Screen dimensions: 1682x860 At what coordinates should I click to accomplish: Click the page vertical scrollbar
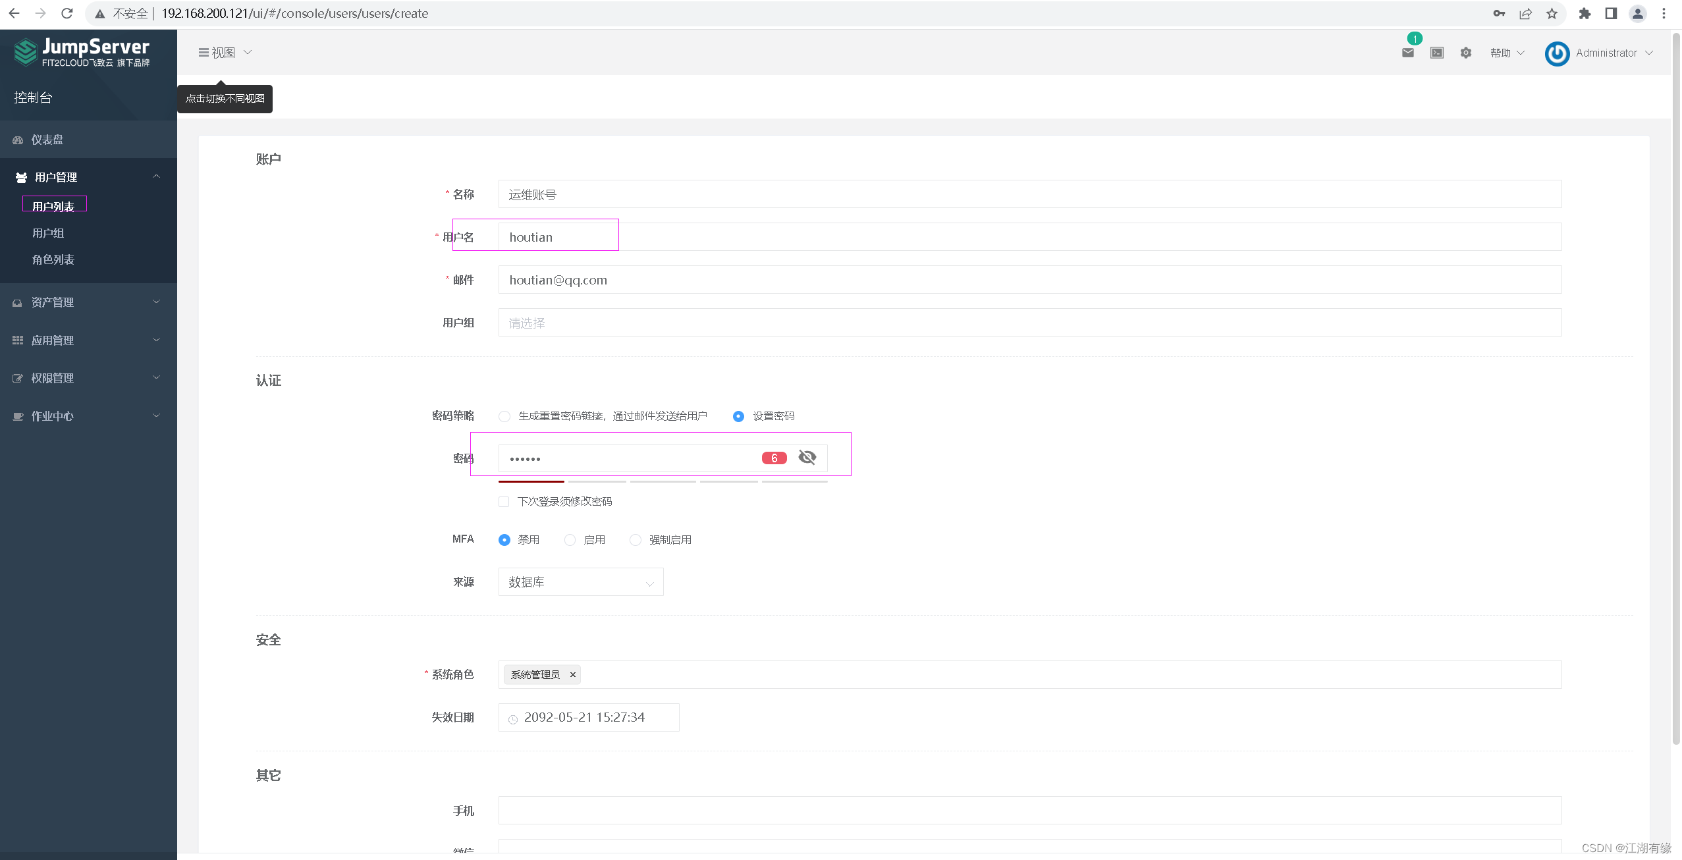click(x=1677, y=389)
